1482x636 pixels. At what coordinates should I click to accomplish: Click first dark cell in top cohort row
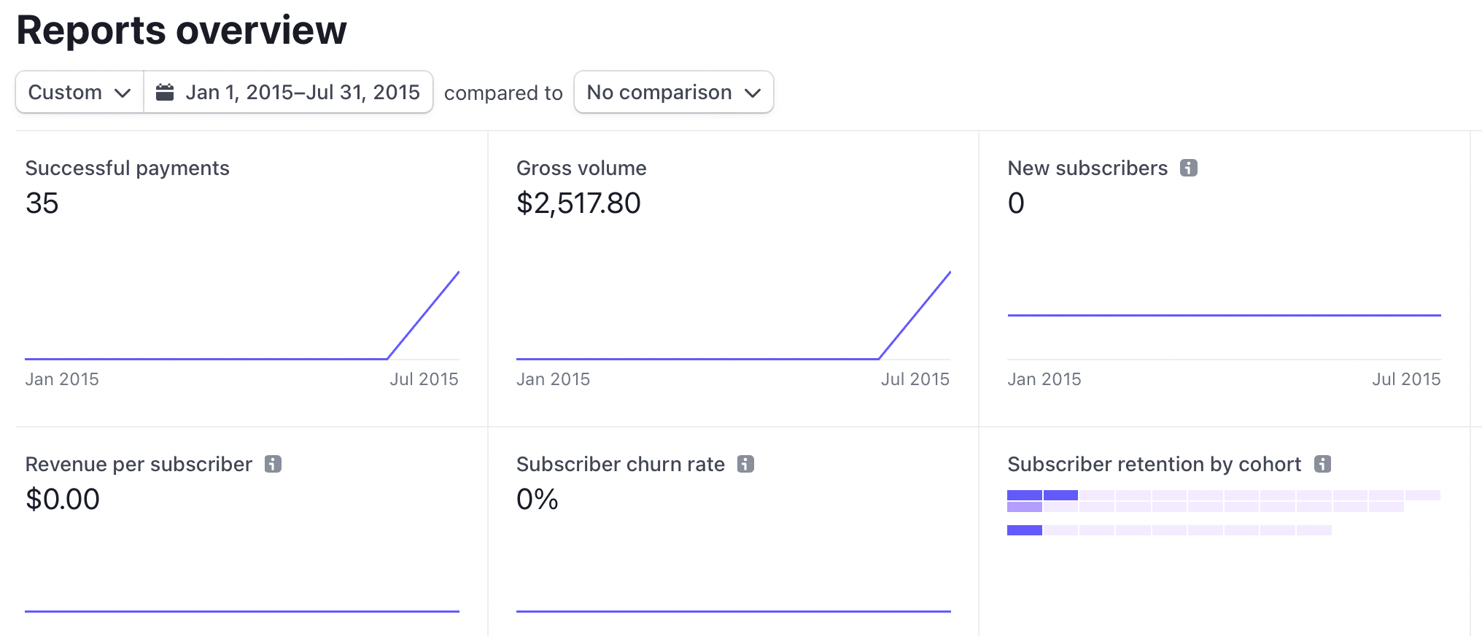pyautogui.click(x=1024, y=495)
